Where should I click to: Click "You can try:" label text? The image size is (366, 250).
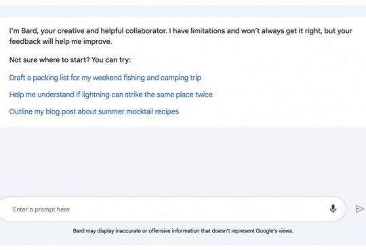111,60
